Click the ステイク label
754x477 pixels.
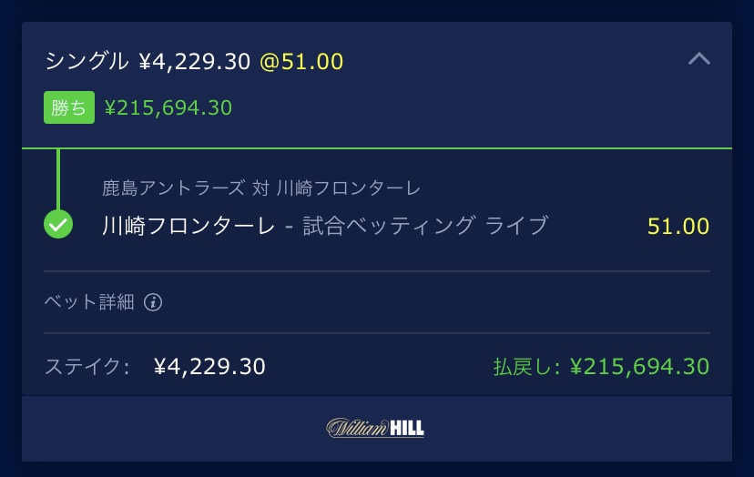[x=87, y=367]
